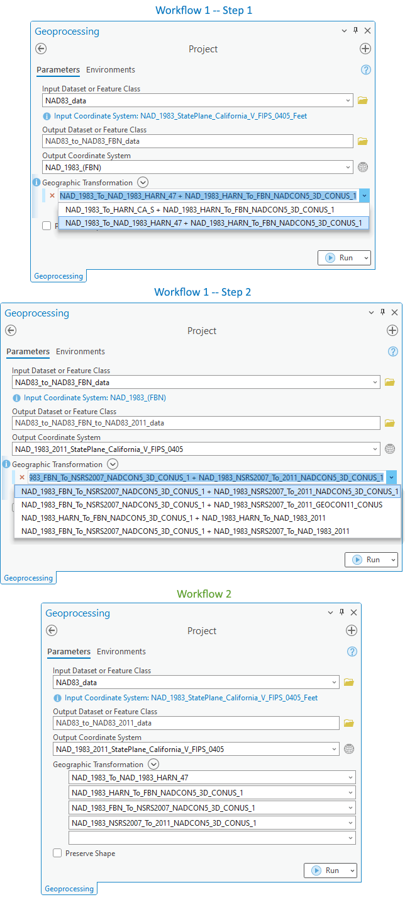Browse output dataset folder in Step 1 pane
The image size is (405, 897).
(x=362, y=141)
